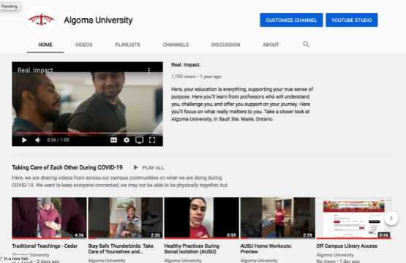Open player settings gear icon

[x=127, y=140]
